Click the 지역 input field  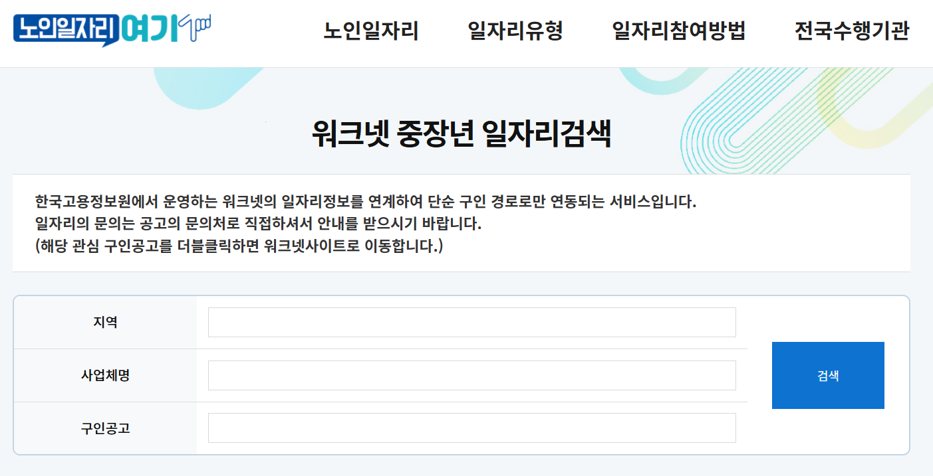472,322
